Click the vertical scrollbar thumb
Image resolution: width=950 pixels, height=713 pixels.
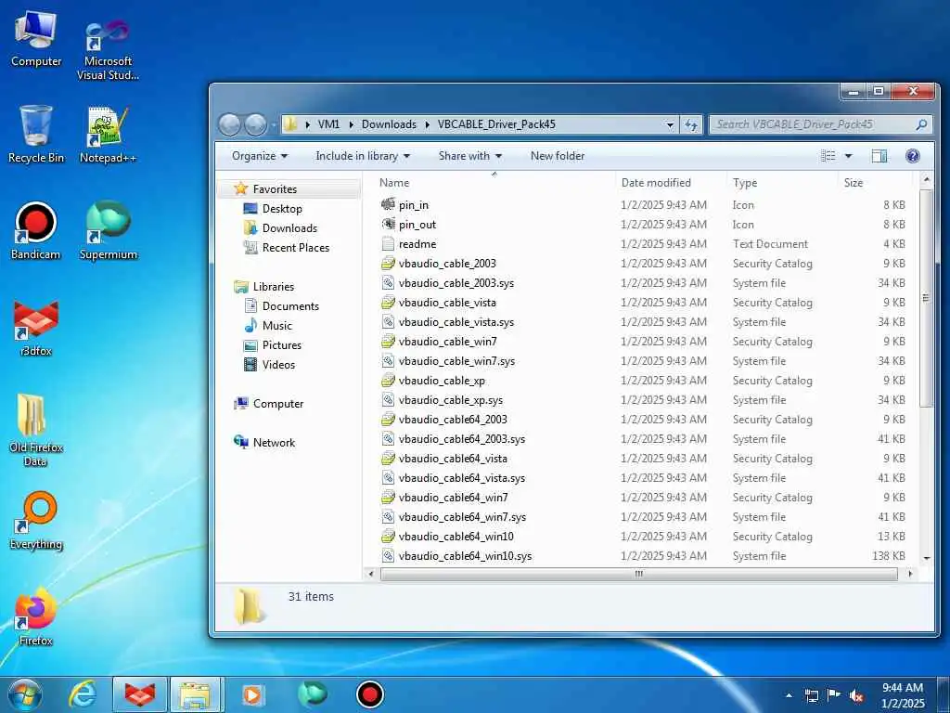[925, 298]
